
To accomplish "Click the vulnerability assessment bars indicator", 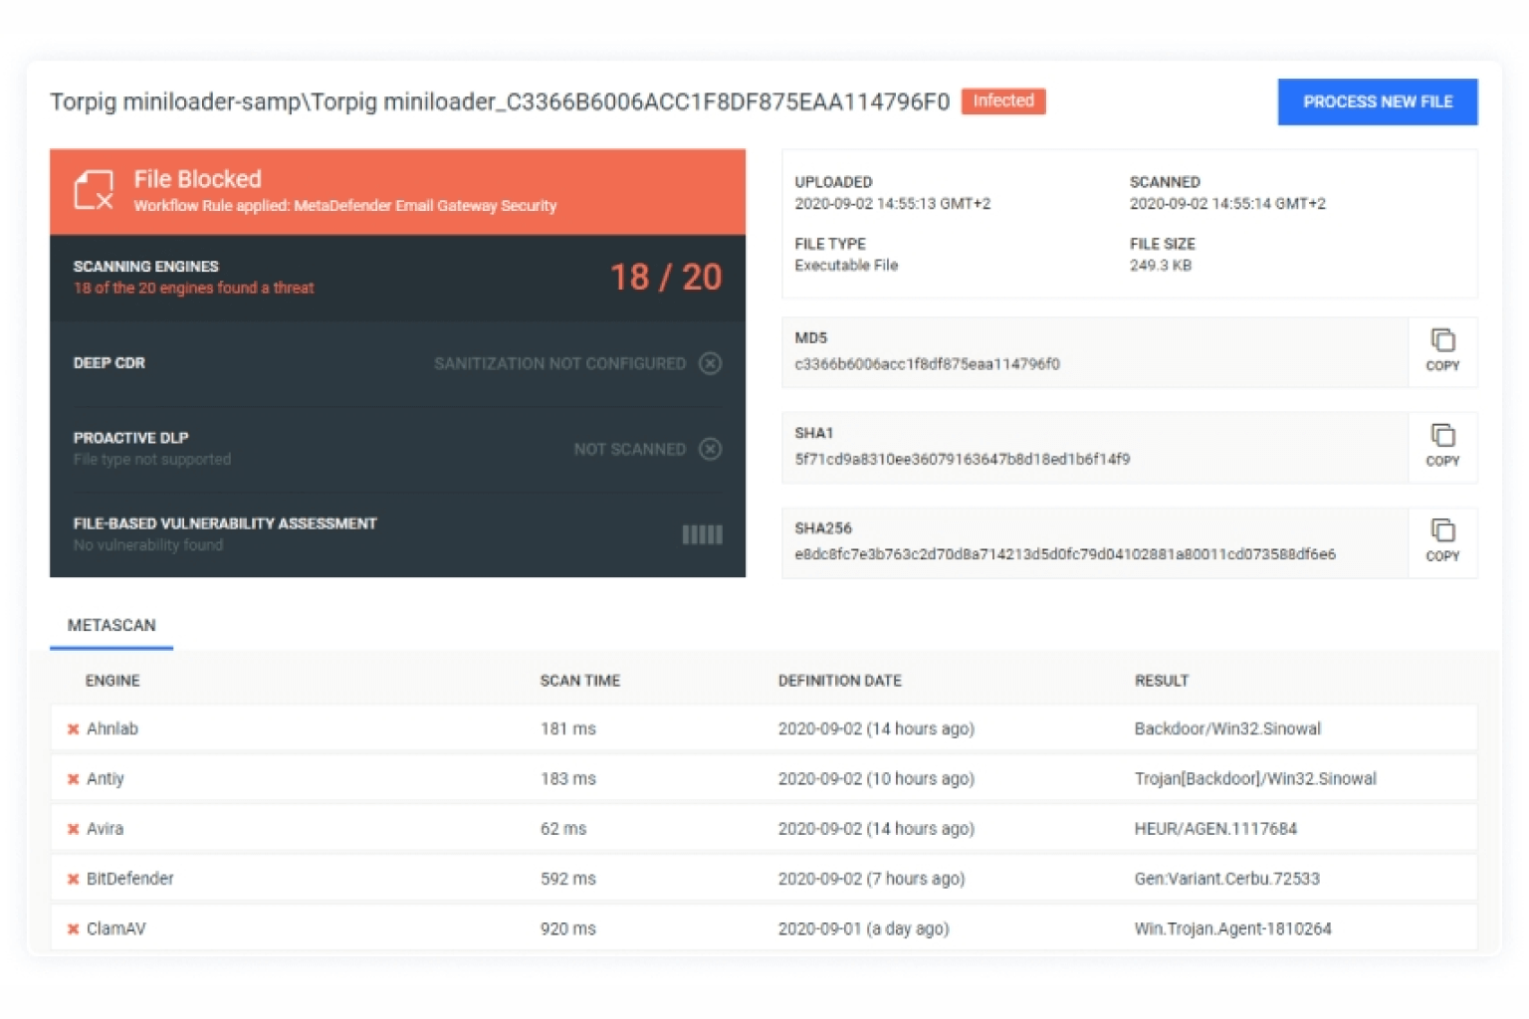I will click(702, 535).
